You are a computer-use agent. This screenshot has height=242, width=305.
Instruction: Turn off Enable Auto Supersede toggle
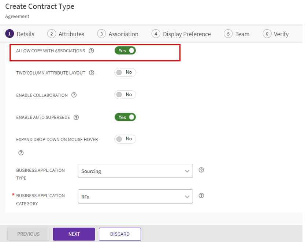tap(125, 117)
